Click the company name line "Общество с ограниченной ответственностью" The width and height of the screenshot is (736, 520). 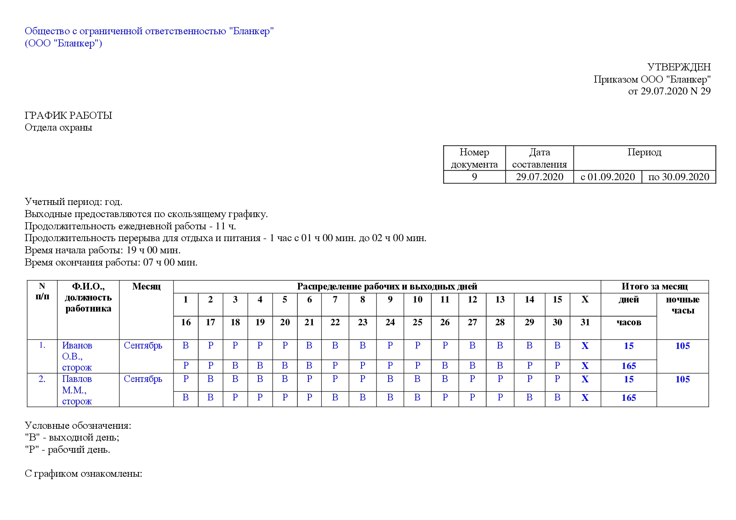click(149, 31)
